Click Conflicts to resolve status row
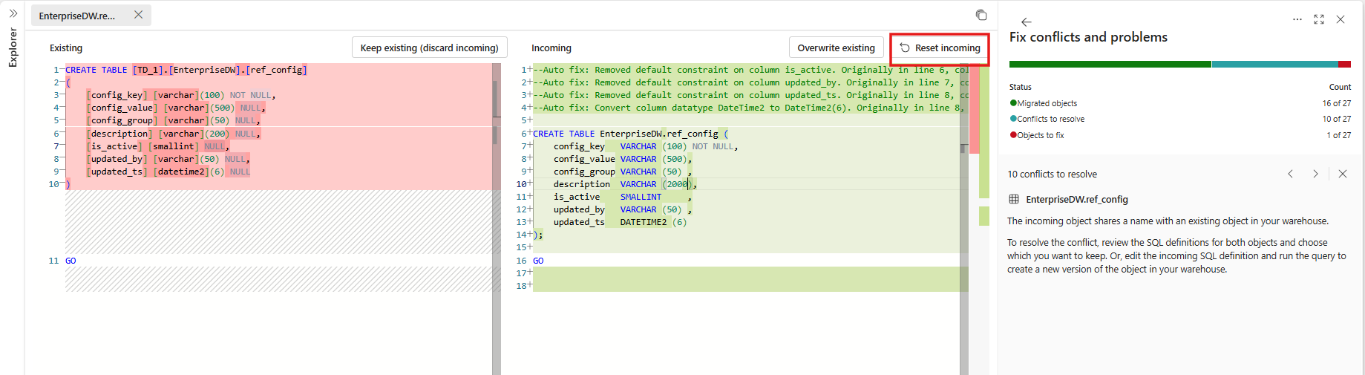The width and height of the screenshot is (1365, 375). [1180, 119]
